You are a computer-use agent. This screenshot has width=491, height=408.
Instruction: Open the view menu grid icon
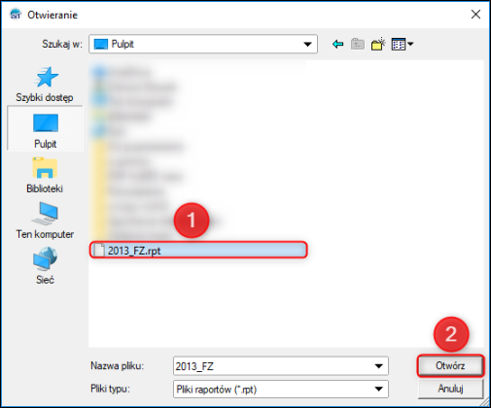[399, 44]
